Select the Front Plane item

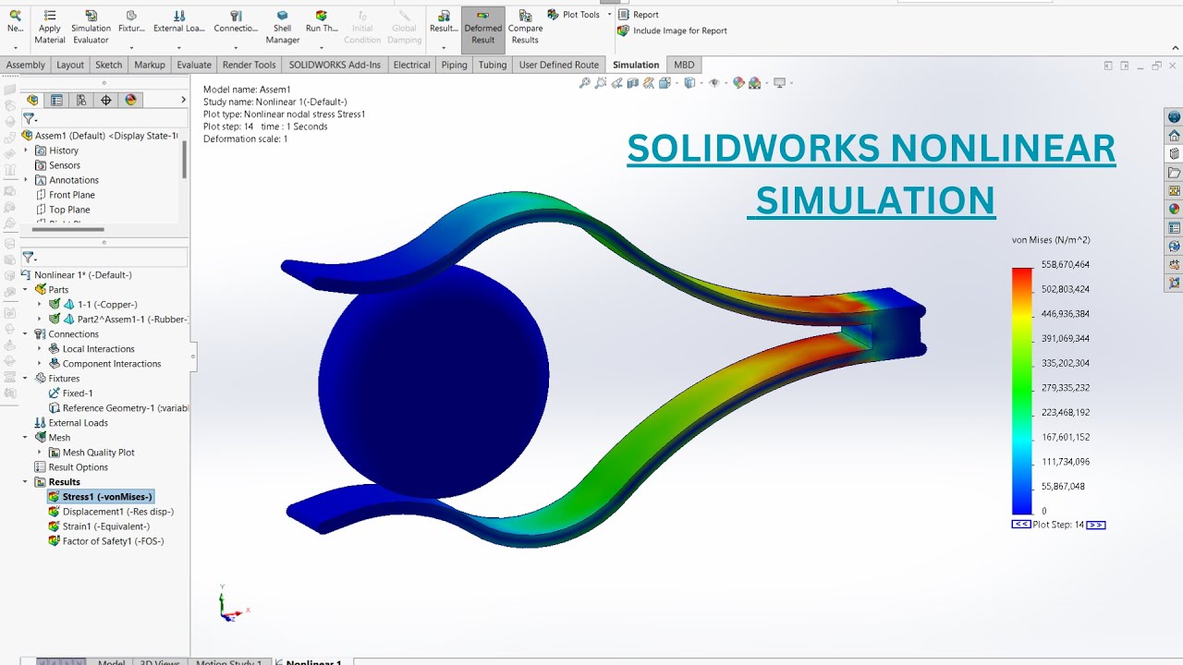click(65, 195)
